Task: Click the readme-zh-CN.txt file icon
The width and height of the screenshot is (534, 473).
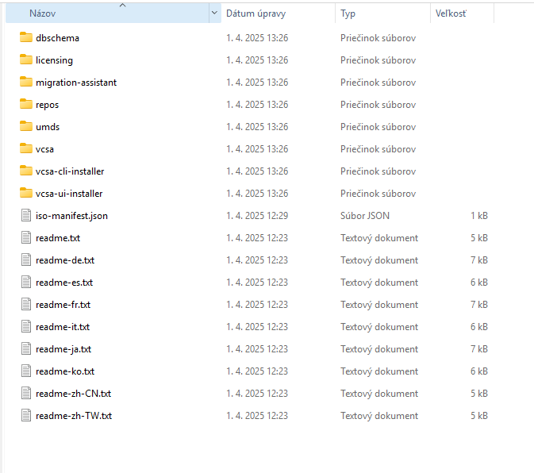Action: coord(26,394)
